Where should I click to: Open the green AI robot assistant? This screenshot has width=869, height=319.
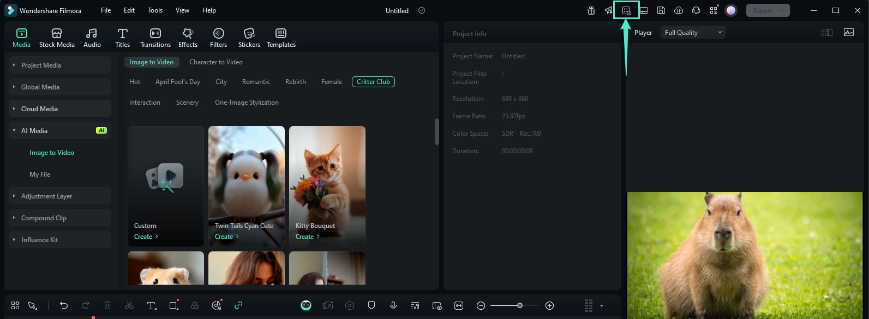pyautogui.click(x=306, y=305)
